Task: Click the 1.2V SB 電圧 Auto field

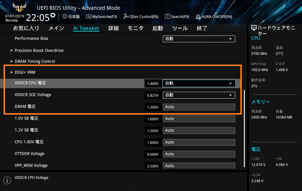Action: 199,130
